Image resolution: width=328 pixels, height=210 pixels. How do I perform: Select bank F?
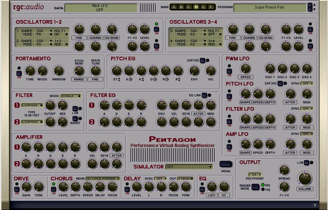[211, 7]
